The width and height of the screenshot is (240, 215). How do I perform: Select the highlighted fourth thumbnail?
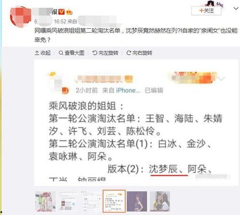(x=114, y=202)
